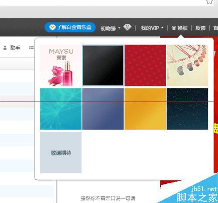Click the 敬请期待 placeholder tile
This screenshot has height=203, width=218.
click(61, 152)
